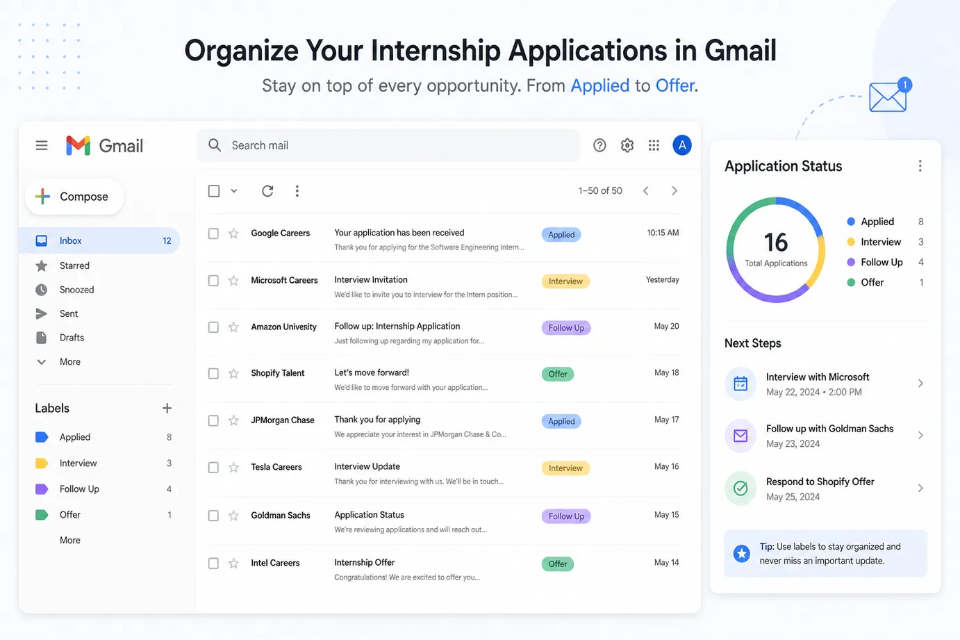Check the Google Careers email checkbox
The width and height of the screenshot is (960, 640).
point(213,233)
